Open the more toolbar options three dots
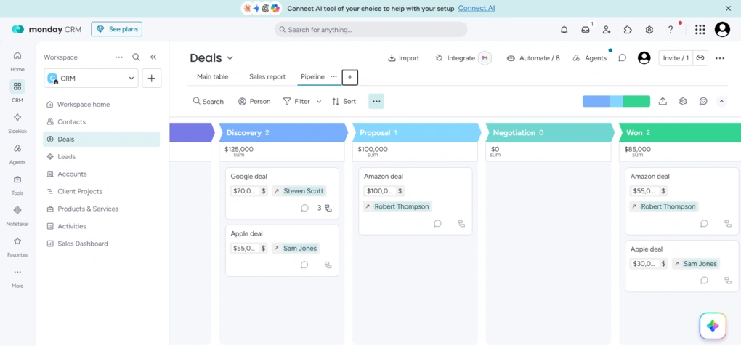The width and height of the screenshot is (741, 346). [x=376, y=101]
